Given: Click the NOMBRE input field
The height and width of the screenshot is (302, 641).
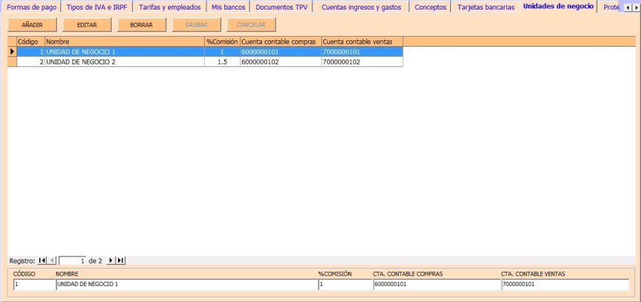Looking at the screenshot, I should tap(186, 284).
